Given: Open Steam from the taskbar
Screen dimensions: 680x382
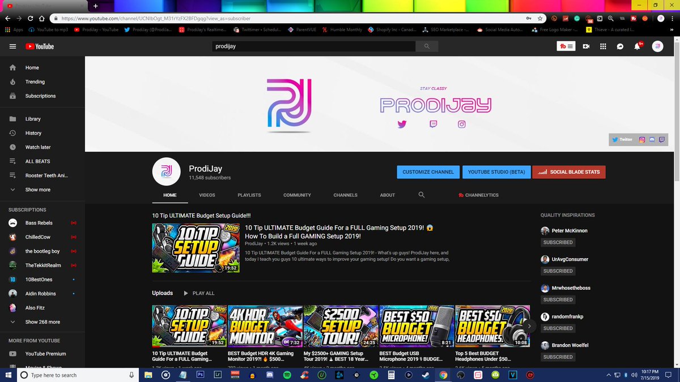Looking at the screenshot, I should (426, 375).
